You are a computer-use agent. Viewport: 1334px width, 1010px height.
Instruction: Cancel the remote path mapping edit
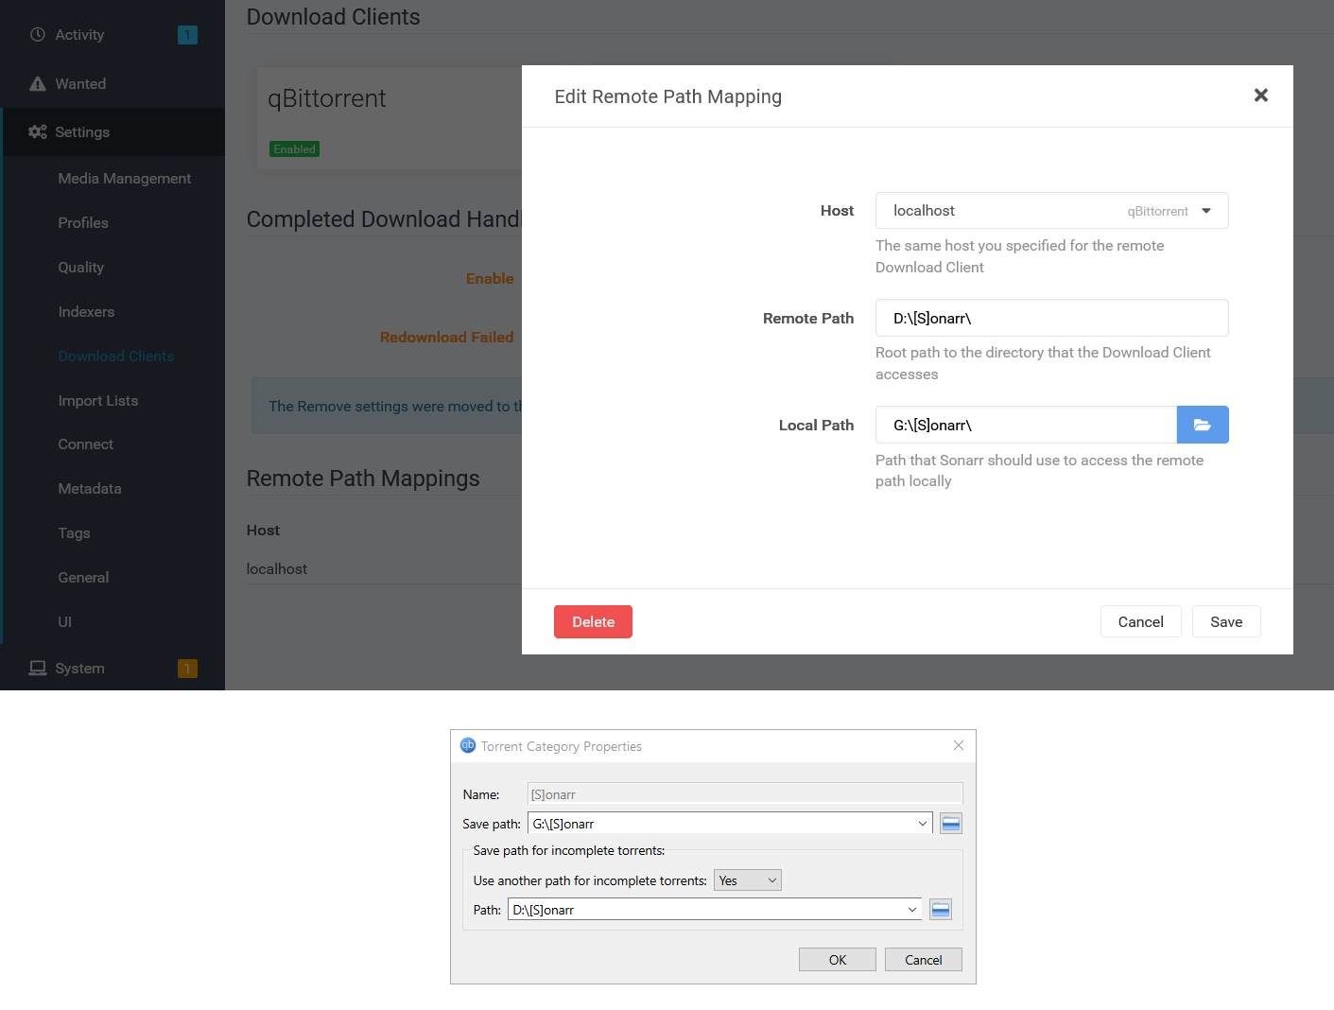click(x=1140, y=622)
